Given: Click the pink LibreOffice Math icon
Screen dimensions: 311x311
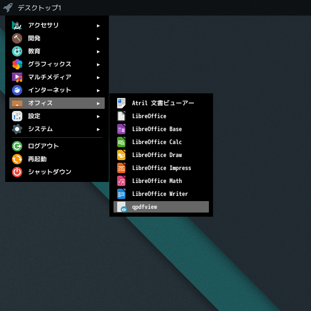Looking at the screenshot, I should tap(121, 181).
